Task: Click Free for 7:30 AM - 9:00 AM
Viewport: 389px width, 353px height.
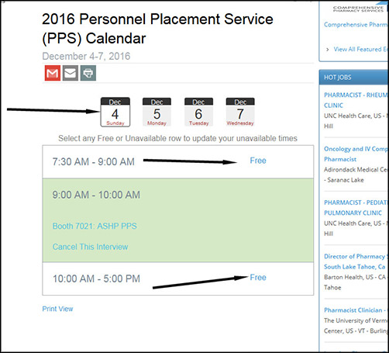Action: 258,161
